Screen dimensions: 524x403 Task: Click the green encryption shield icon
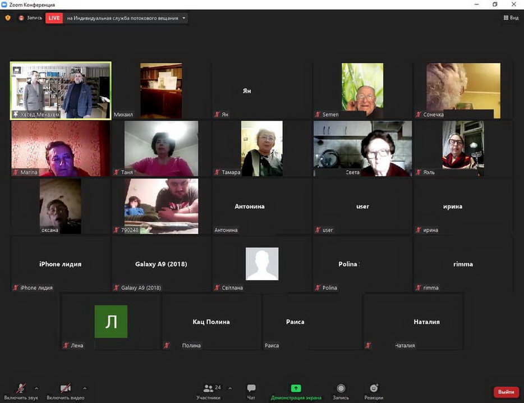click(x=8, y=18)
